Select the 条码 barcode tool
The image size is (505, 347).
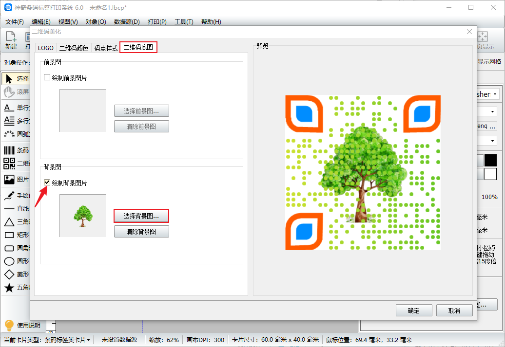(16, 150)
